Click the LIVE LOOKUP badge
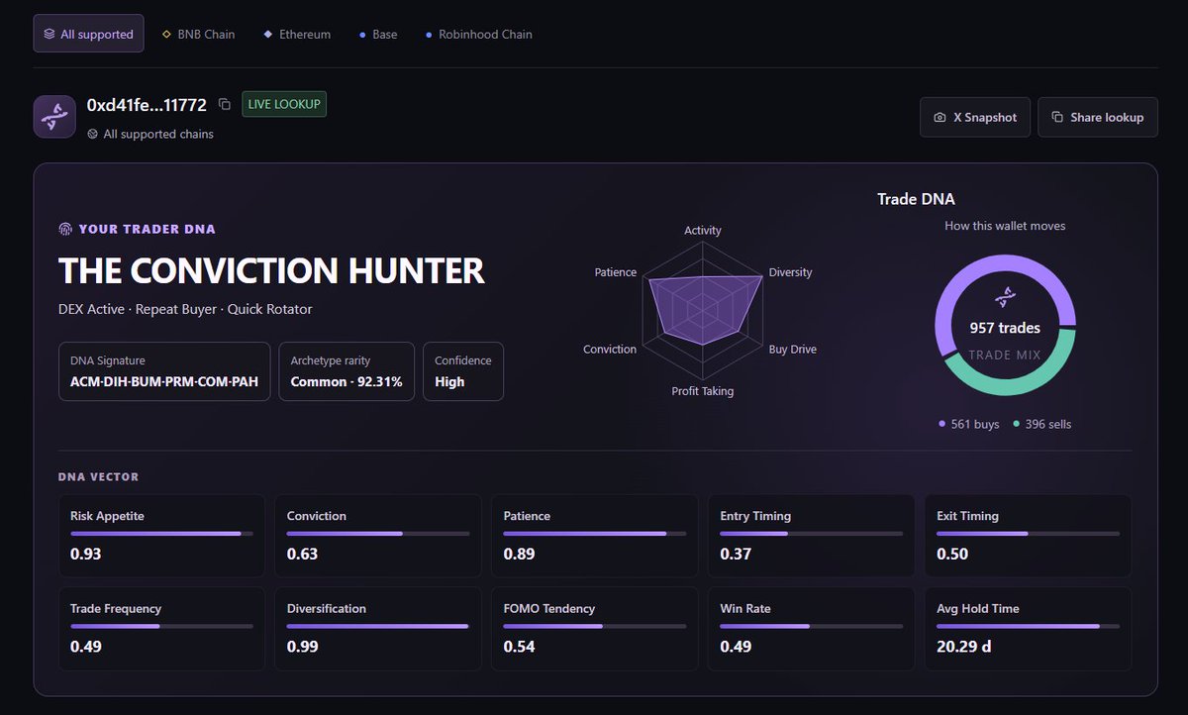Image resolution: width=1188 pixels, height=715 pixels. coord(283,104)
